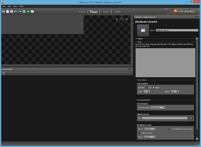Click the tour viewer vertical scrollbar
Screen dimensions: 201x147
132,40
